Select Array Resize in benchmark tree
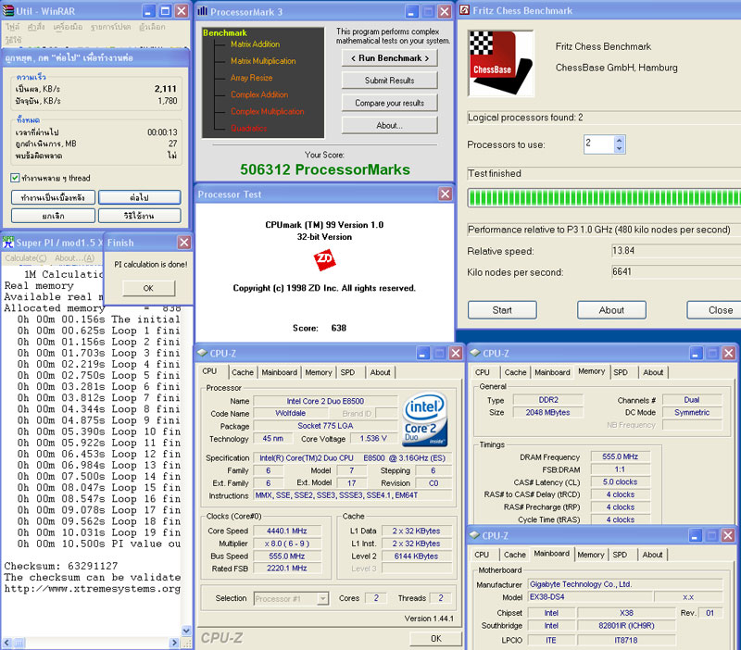Viewport: 741px width, 650px height. click(251, 78)
